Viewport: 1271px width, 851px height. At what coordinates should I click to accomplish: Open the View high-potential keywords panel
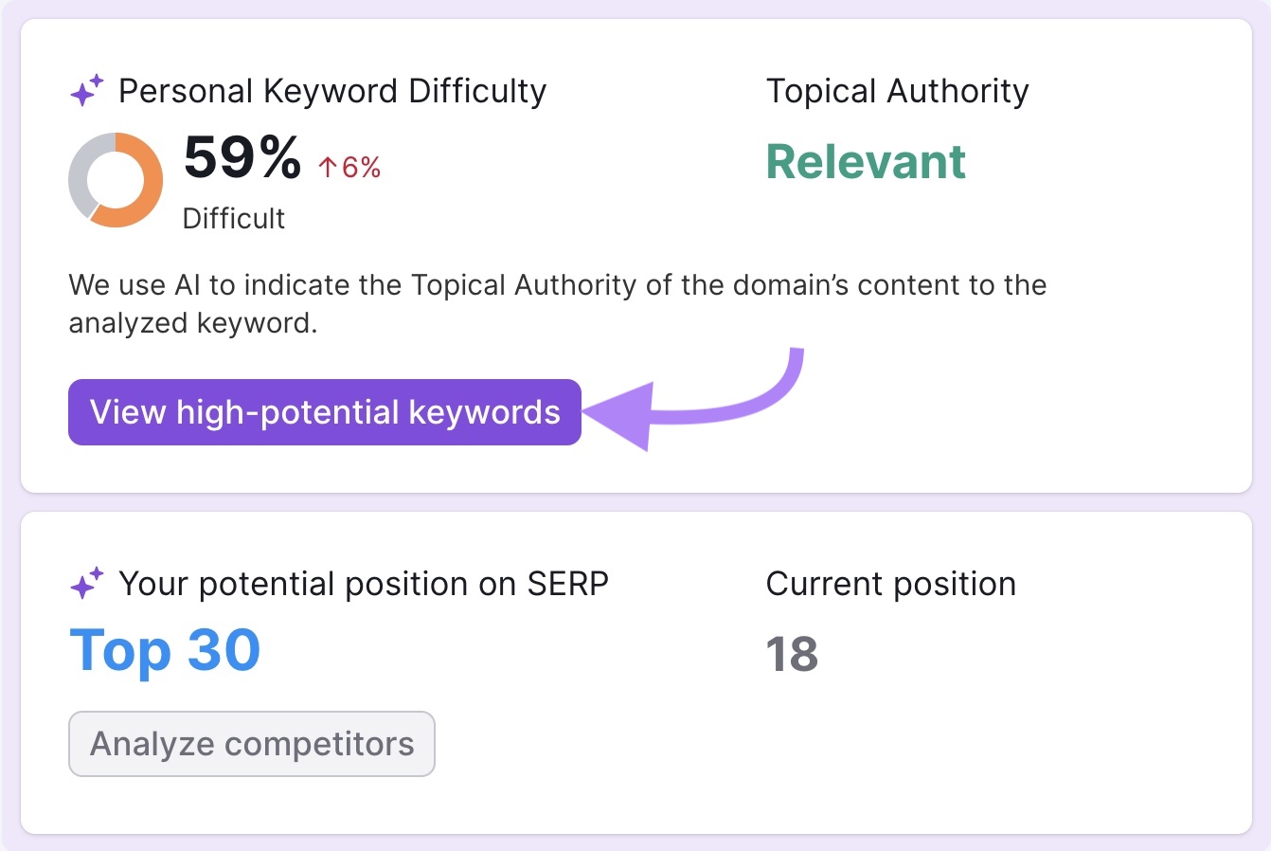click(324, 412)
